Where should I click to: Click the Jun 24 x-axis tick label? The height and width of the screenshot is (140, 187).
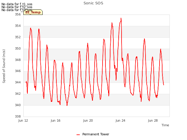click(x=120, y=120)
